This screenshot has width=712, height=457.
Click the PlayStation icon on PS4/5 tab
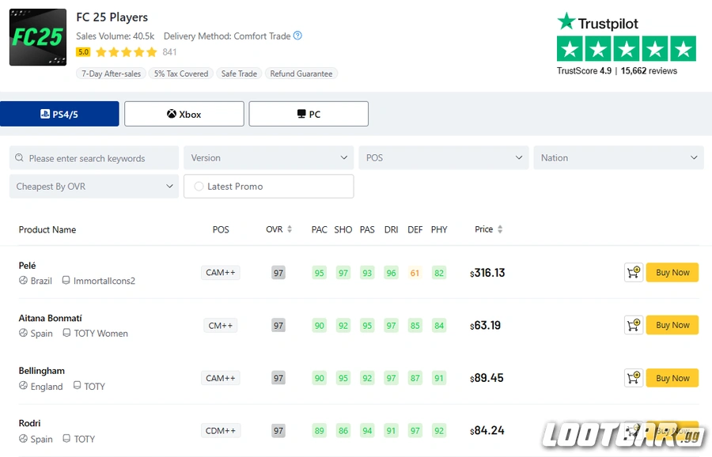(45, 114)
